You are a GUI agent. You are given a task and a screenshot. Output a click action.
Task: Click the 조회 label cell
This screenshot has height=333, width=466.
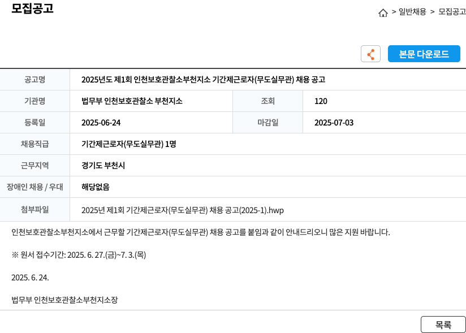pyautogui.click(x=267, y=101)
